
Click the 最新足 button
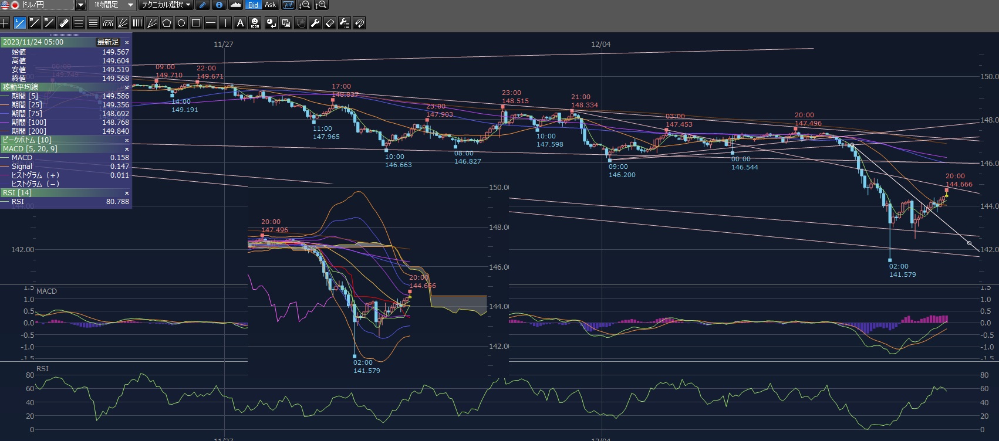coord(107,42)
